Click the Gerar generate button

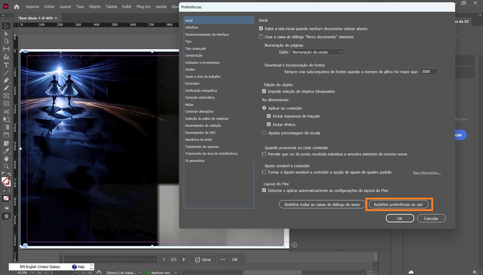point(203,259)
